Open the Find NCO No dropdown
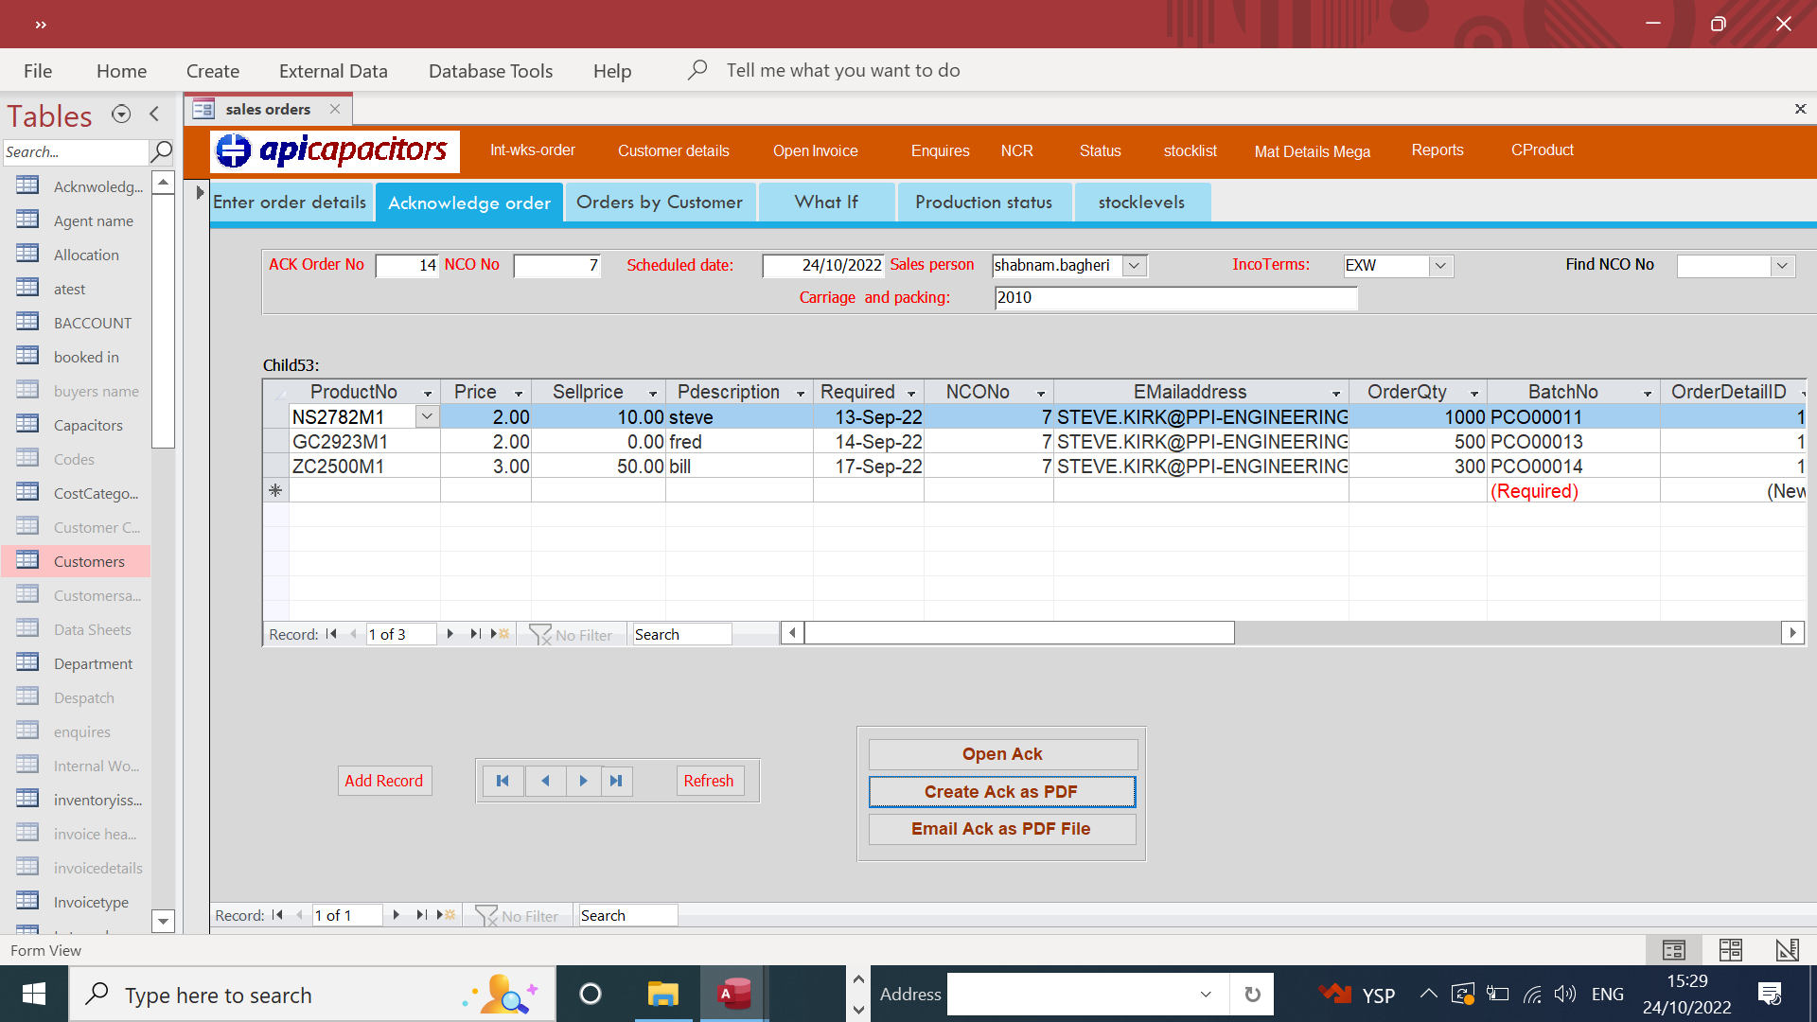 [x=1782, y=266]
